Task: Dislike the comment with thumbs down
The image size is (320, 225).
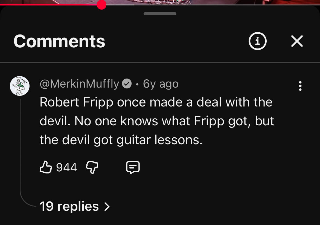Action: pos(92,167)
